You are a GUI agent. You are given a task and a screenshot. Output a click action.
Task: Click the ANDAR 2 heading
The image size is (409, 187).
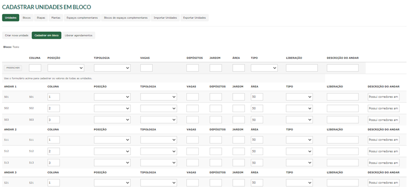click(10, 129)
